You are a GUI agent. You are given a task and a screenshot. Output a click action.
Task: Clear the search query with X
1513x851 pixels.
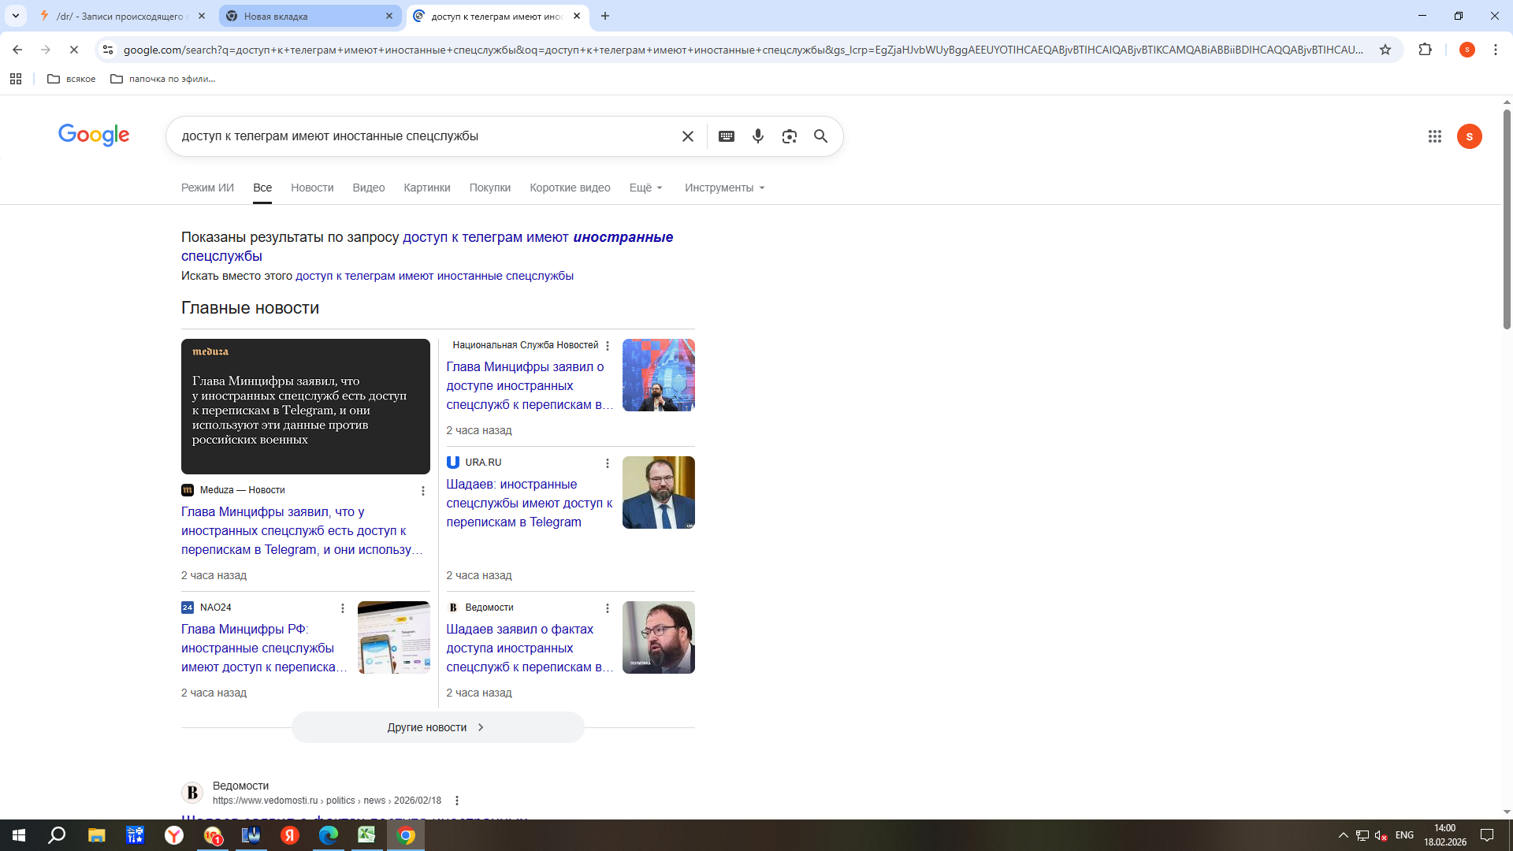click(687, 136)
